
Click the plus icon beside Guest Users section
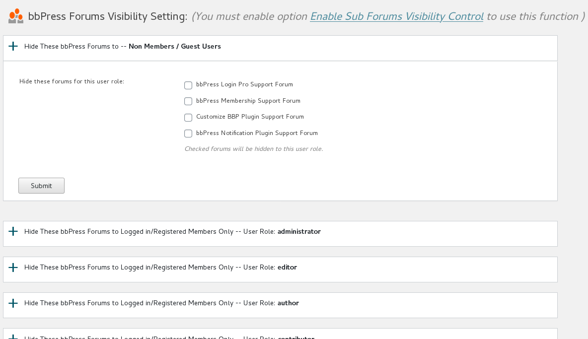click(12, 46)
